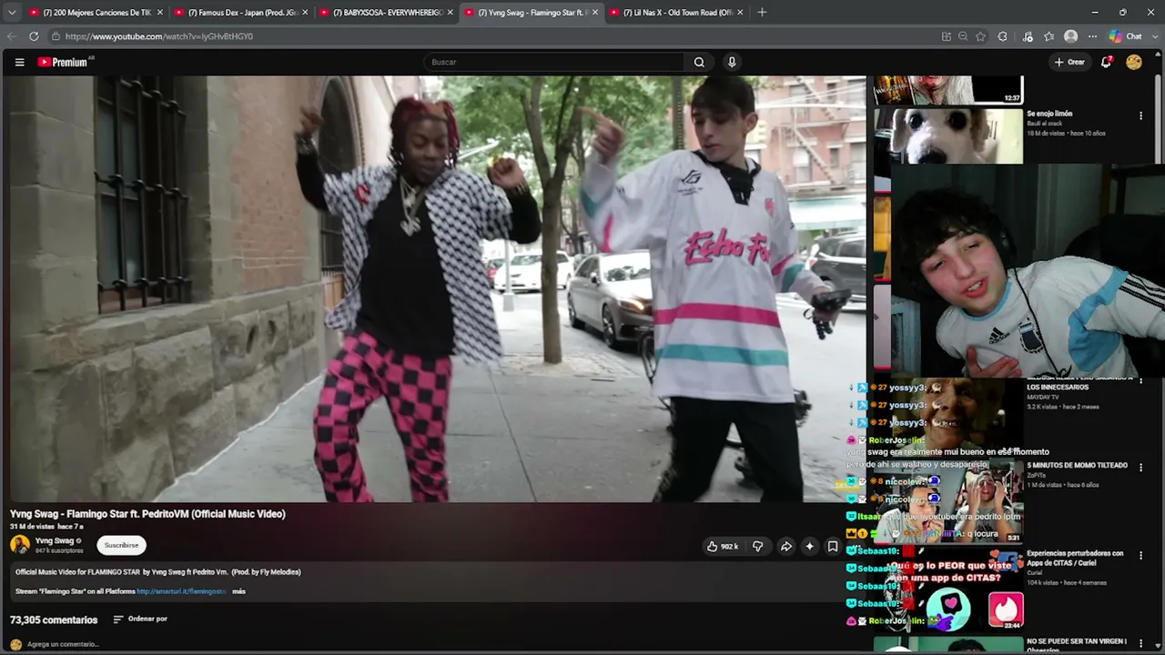The width and height of the screenshot is (1165, 655).
Task: Focus the Buscar search field
Action: pyautogui.click(x=555, y=62)
